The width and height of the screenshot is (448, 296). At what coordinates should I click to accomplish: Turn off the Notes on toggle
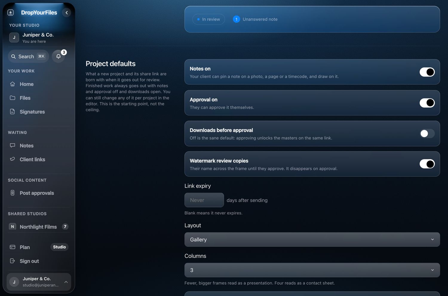(x=427, y=72)
